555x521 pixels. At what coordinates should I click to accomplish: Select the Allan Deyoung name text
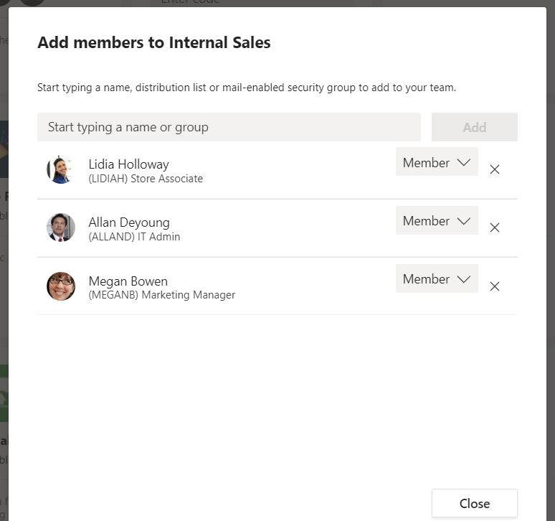(129, 222)
